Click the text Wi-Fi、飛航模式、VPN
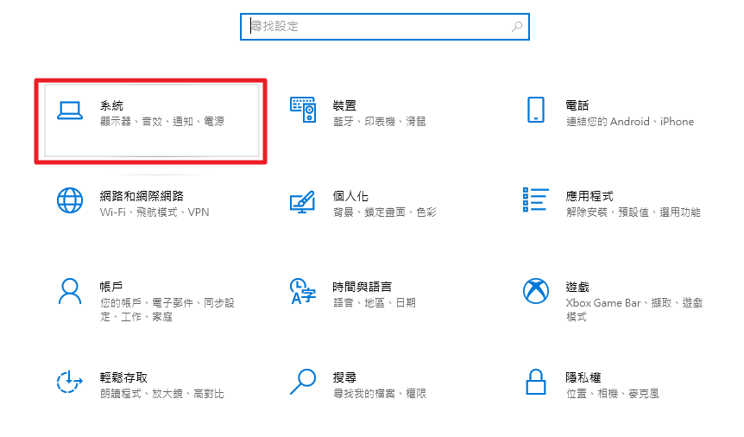This screenshot has height=437, width=744. click(154, 212)
